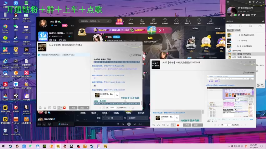
Task: Open the audio settings gear in YY room
Action: (49, 124)
